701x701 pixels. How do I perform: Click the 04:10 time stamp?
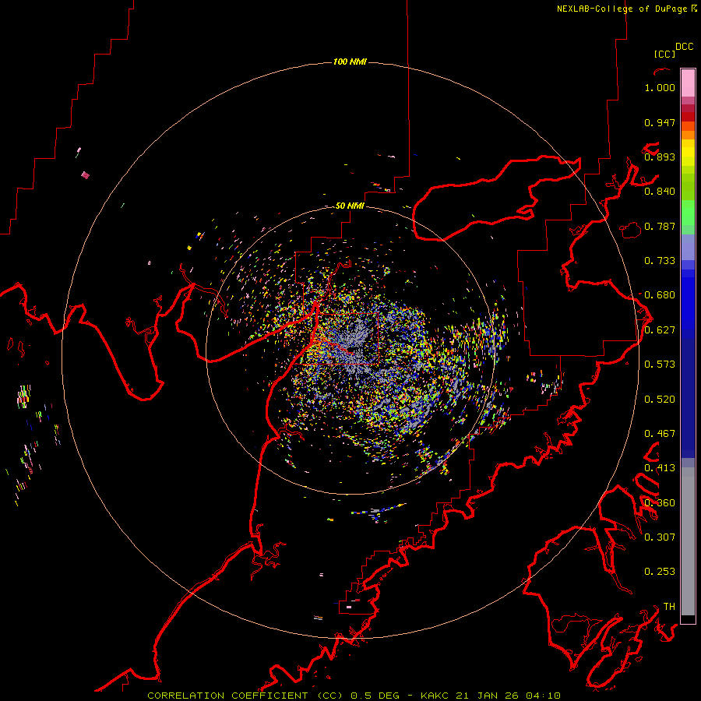coord(543,696)
